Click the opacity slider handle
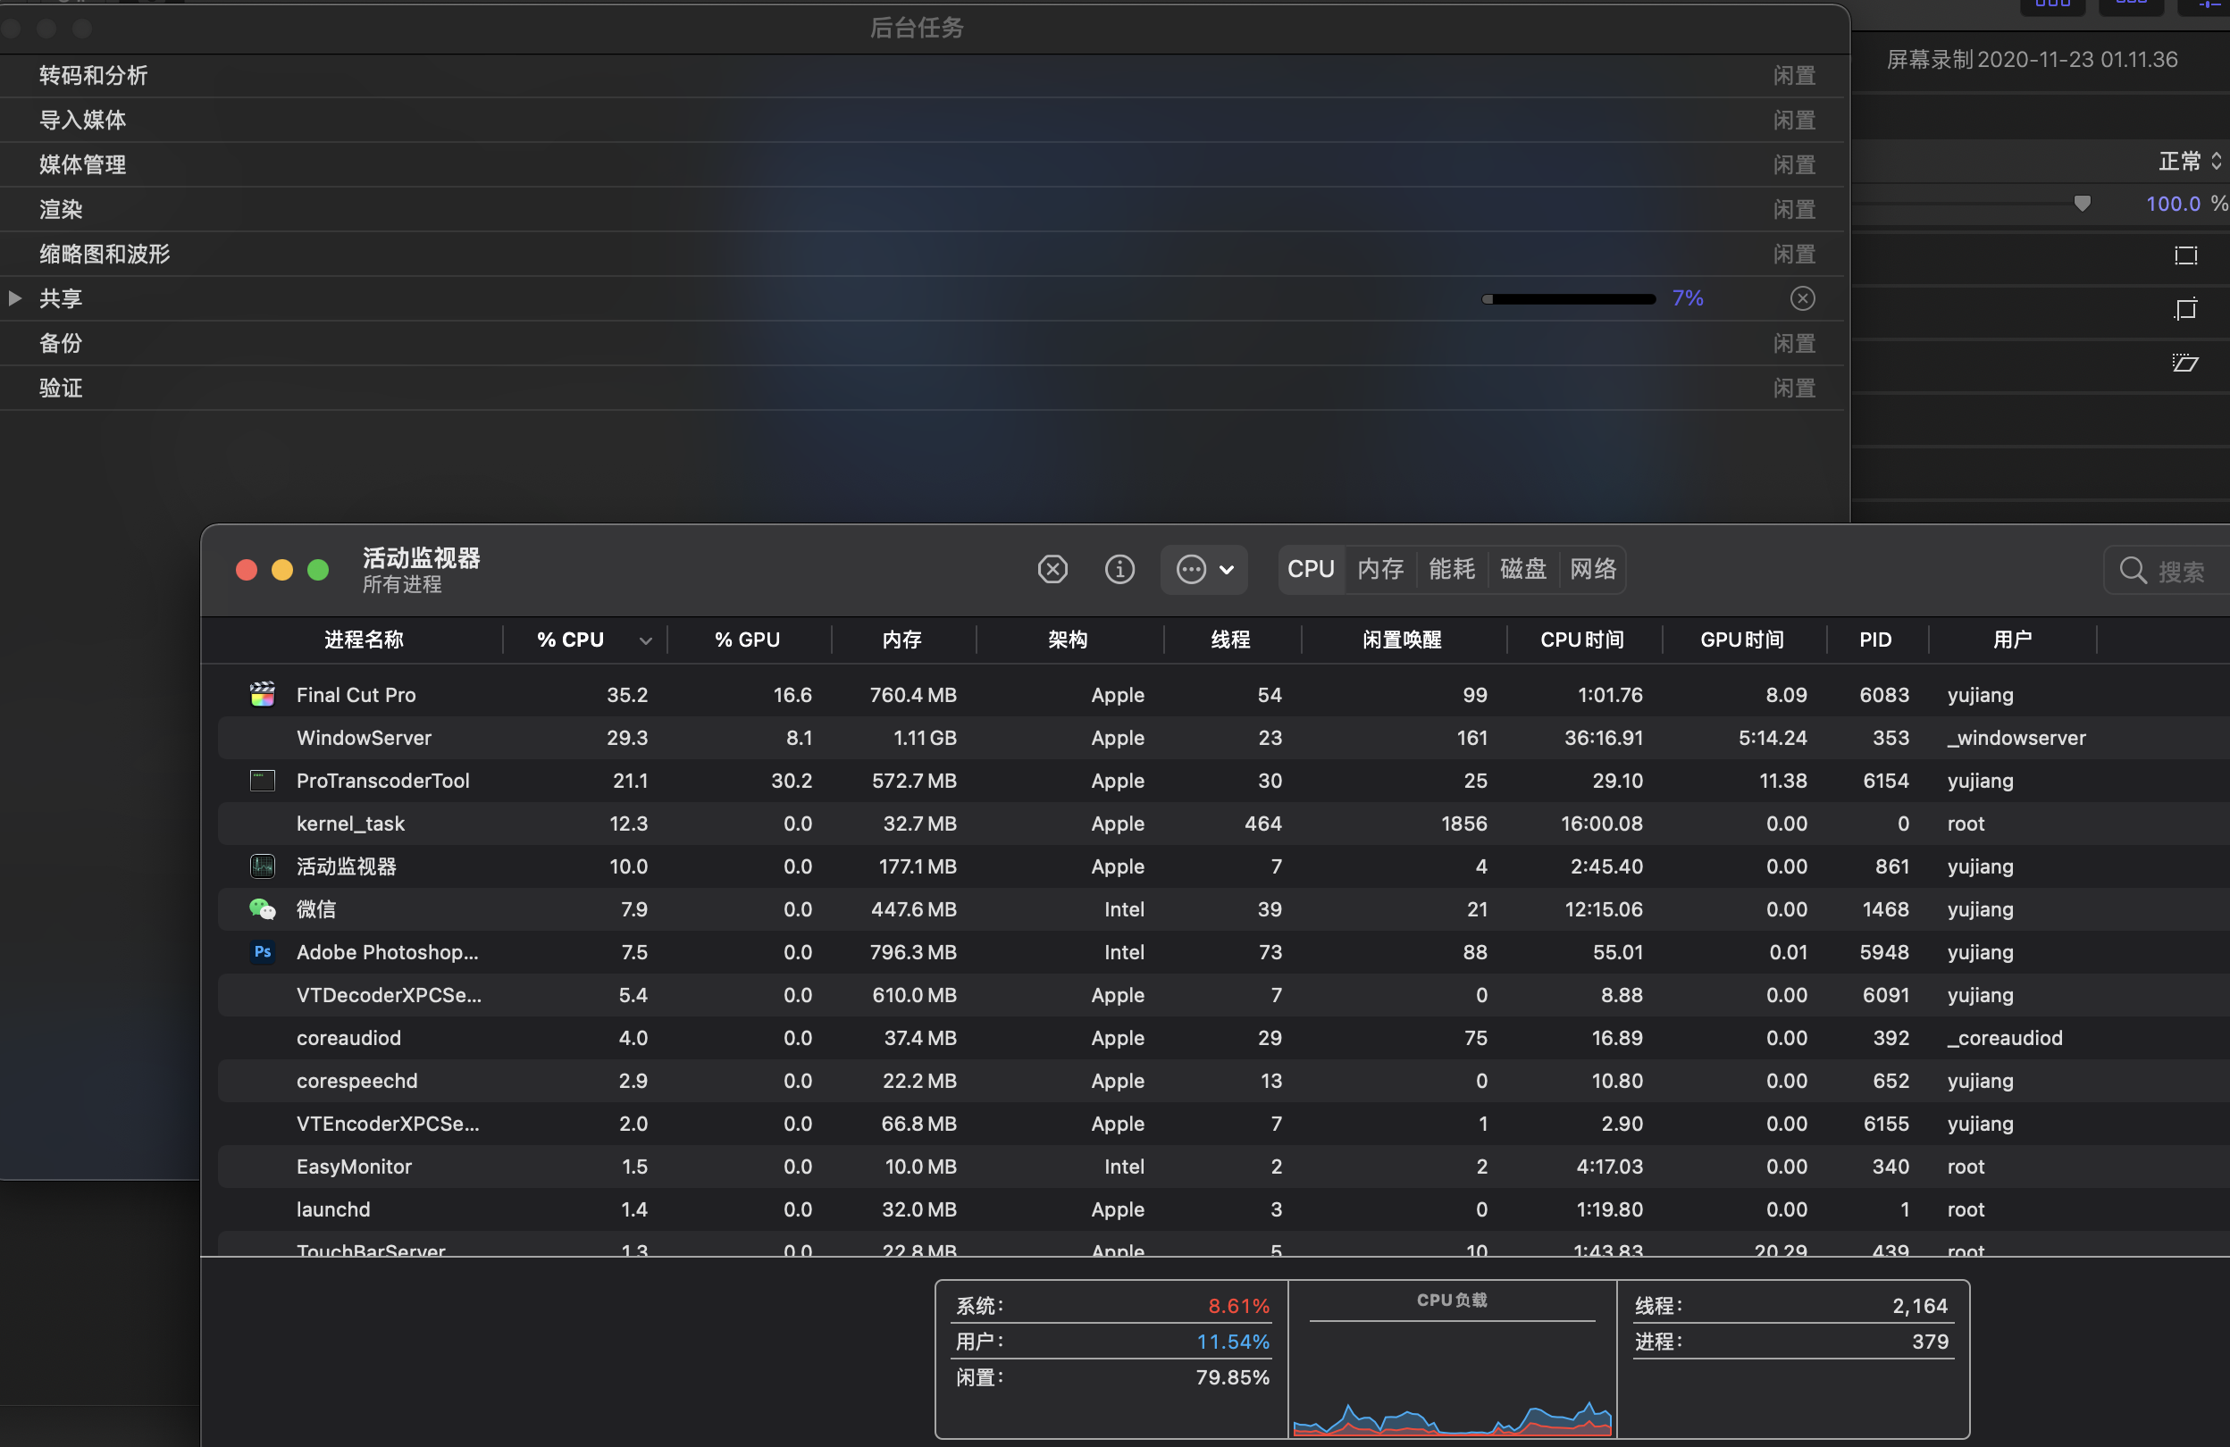This screenshot has height=1447, width=2230. [2082, 204]
